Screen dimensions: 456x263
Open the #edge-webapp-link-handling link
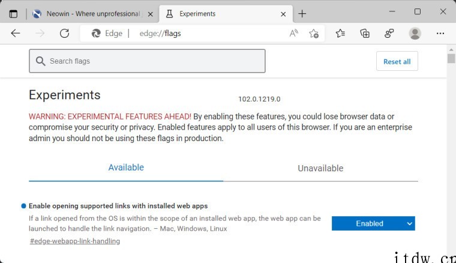pyautogui.click(x=75, y=241)
